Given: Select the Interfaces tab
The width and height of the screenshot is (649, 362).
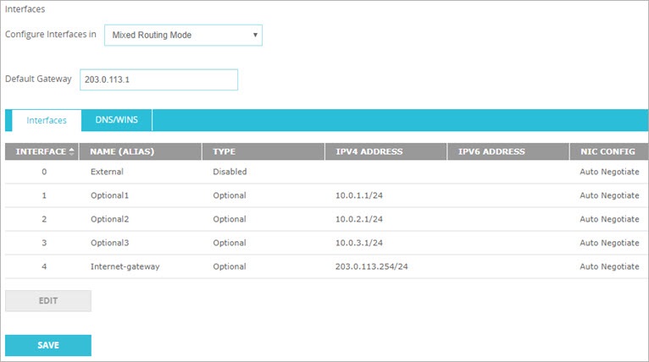Looking at the screenshot, I should [x=47, y=120].
